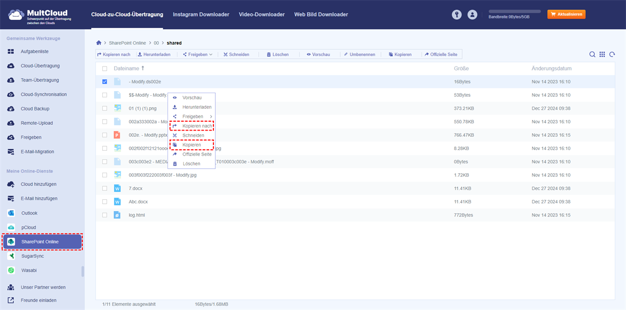Choose Vorschau in the context menu
This screenshot has width=626, height=310.
(x=192, y=98)
